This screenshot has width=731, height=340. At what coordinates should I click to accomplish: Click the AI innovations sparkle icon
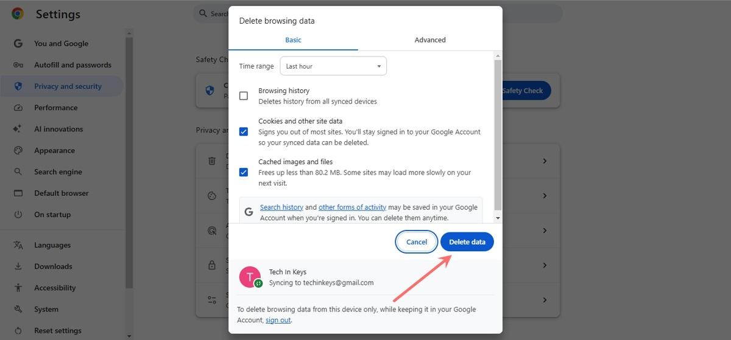tap(18, 129)
